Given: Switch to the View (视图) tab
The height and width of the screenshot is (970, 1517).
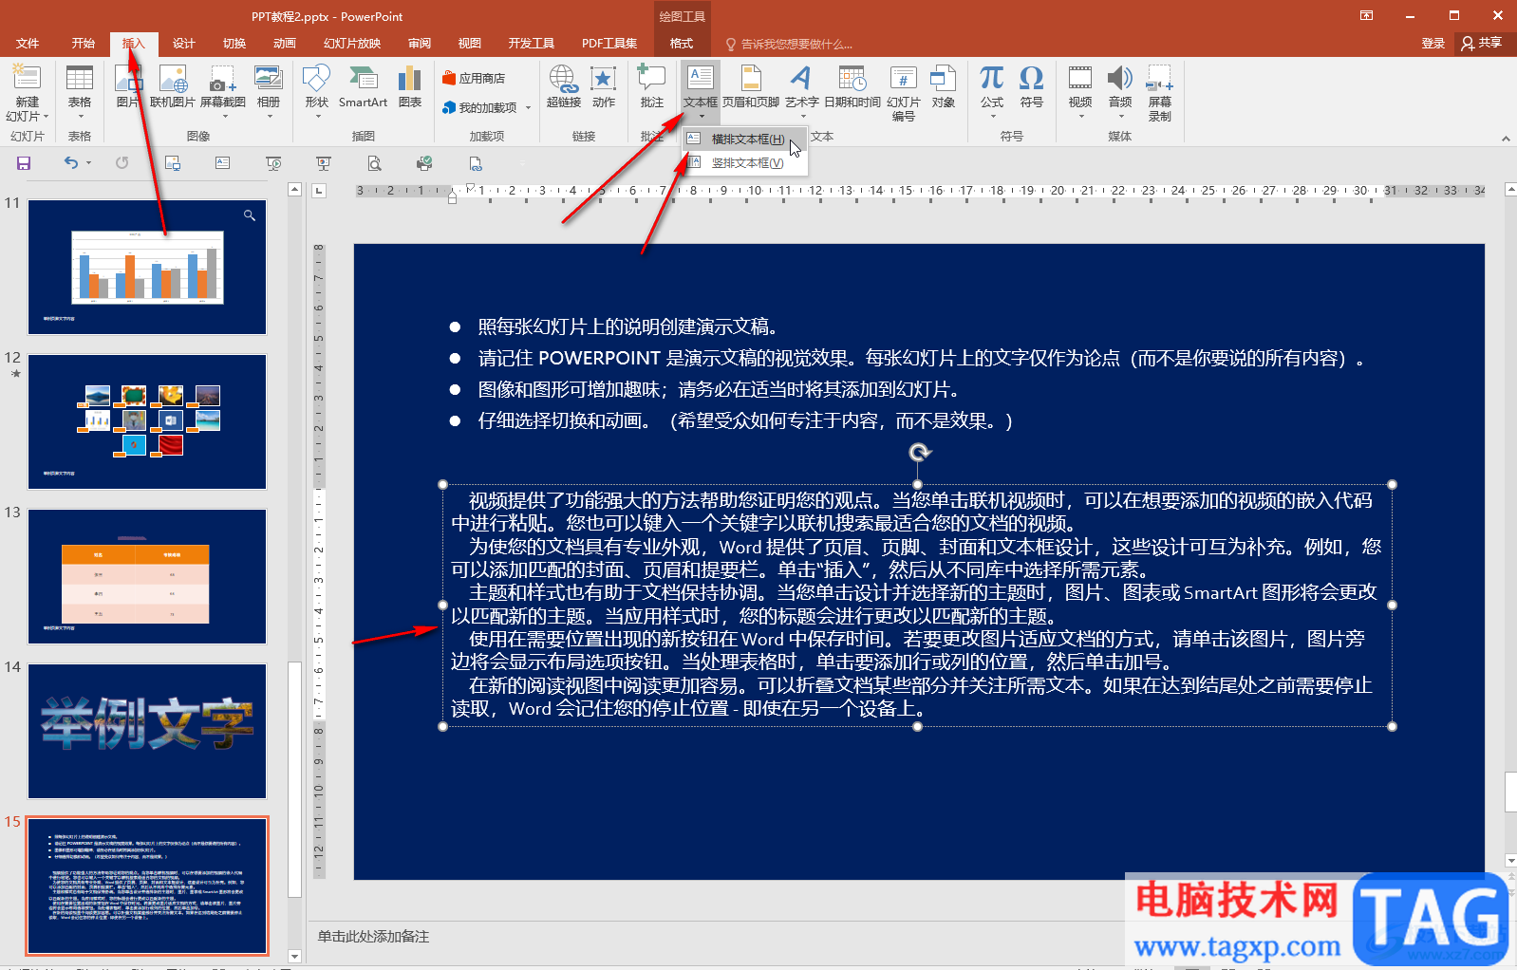Looking at the screenshot, I should click(470, 44).
